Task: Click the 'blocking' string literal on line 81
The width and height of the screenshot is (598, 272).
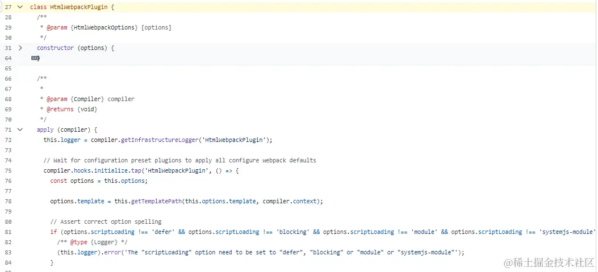Action: (x=293, y=232)
